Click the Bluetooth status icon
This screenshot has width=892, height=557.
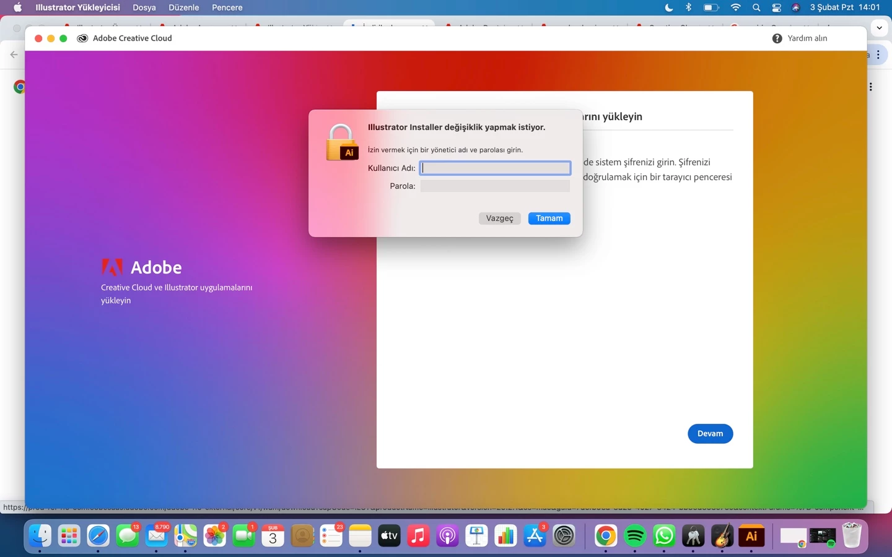click(x=688, y=7)
